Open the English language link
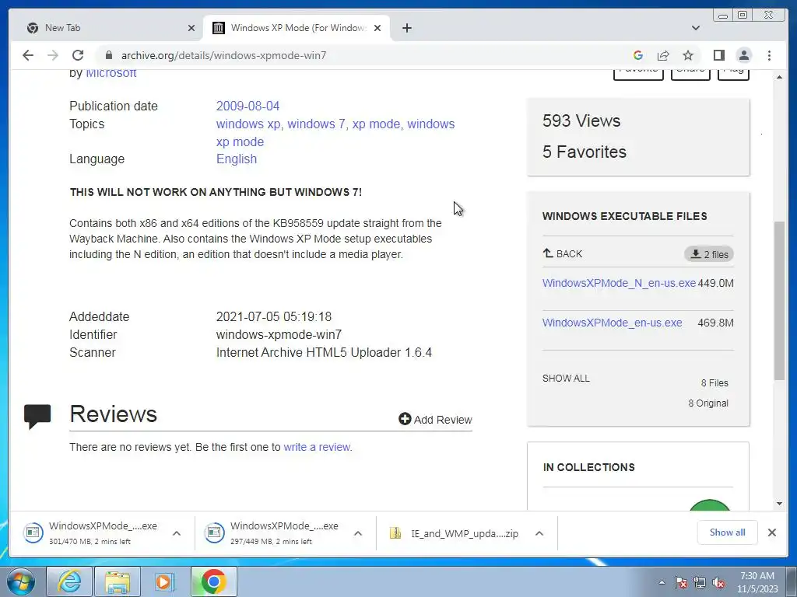This screenshot has height=597, width=797. pos(237,159)
